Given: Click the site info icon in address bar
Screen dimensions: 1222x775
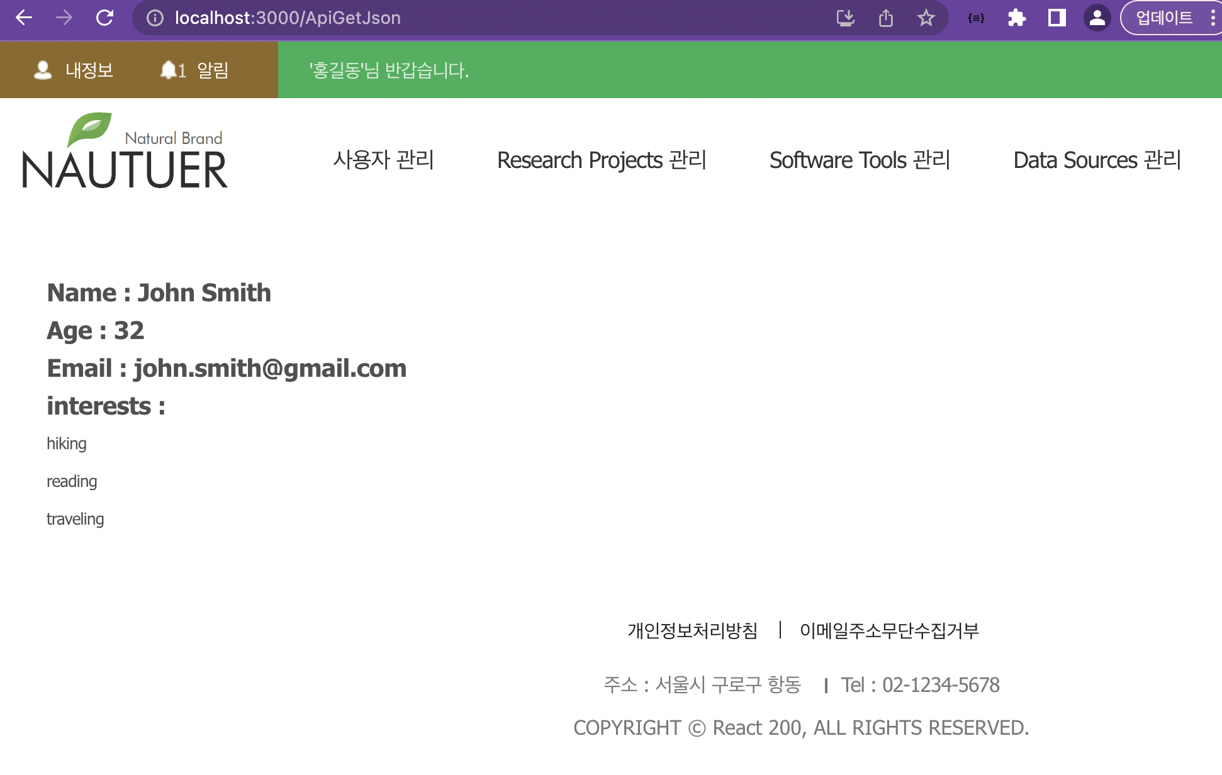Looking at the screenshot, I should (x=155, y=18).
